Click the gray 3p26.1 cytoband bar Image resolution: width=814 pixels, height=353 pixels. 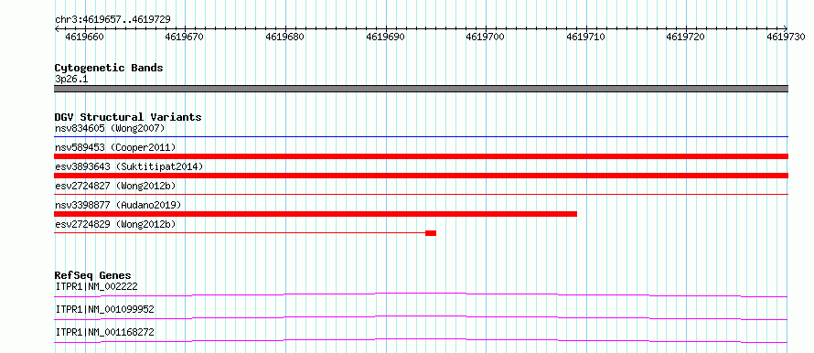click(421, 89)
